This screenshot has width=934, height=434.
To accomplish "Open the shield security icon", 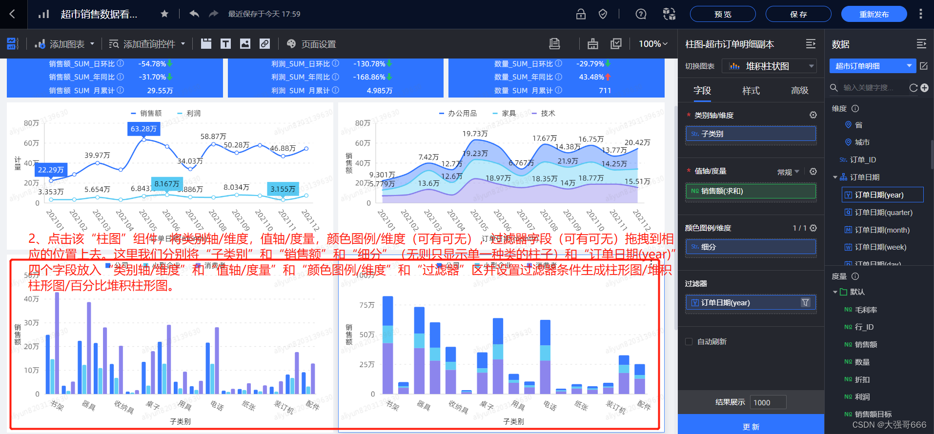I will [603, 14].
